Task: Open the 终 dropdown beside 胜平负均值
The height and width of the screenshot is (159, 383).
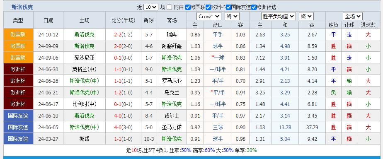Action: pyautogui.click(x=306, y=16)
